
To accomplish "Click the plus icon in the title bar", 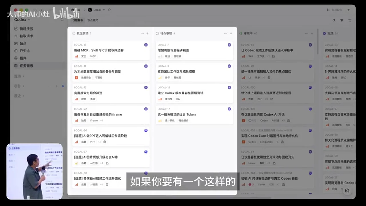I will [349, 10].
